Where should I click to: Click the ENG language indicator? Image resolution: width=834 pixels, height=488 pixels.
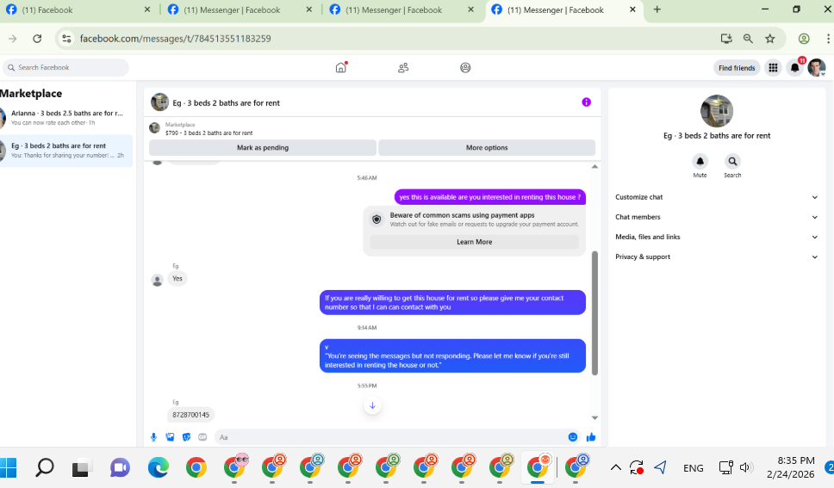point(693,468)
